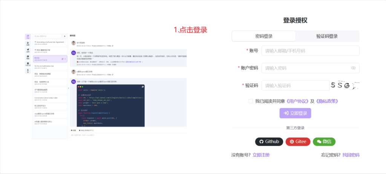The width and height of the screenshot is (386, 174).
Task: Focus the 账户密码 password input field
Action: tap(311, 68)
